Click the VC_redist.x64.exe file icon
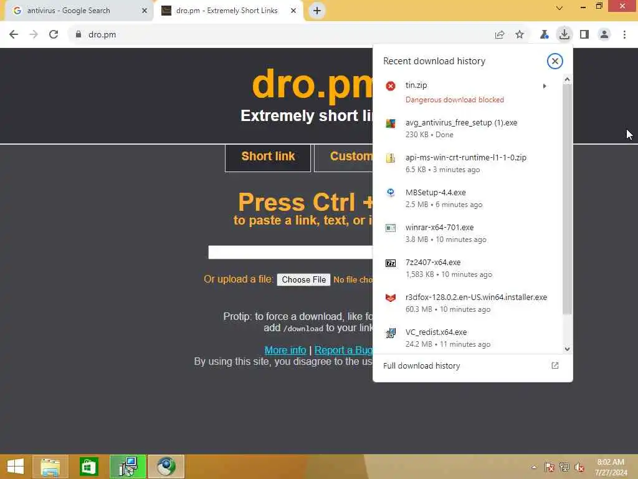This screenshot has height=479, width=638. 391,333
